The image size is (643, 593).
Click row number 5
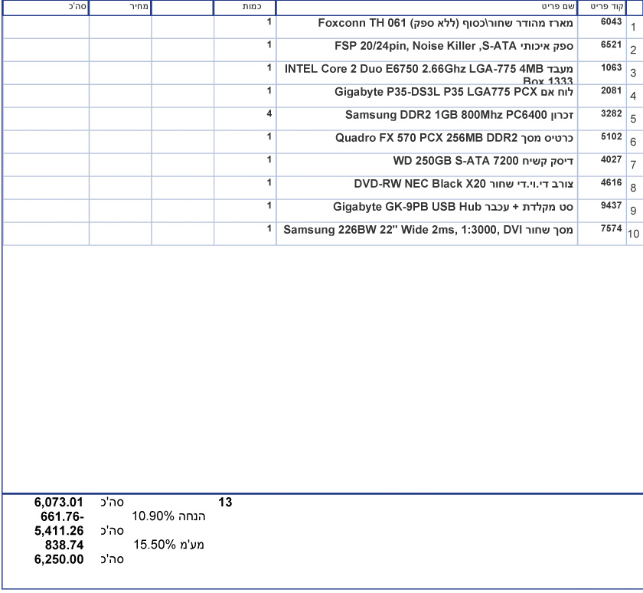click(634, 119)
